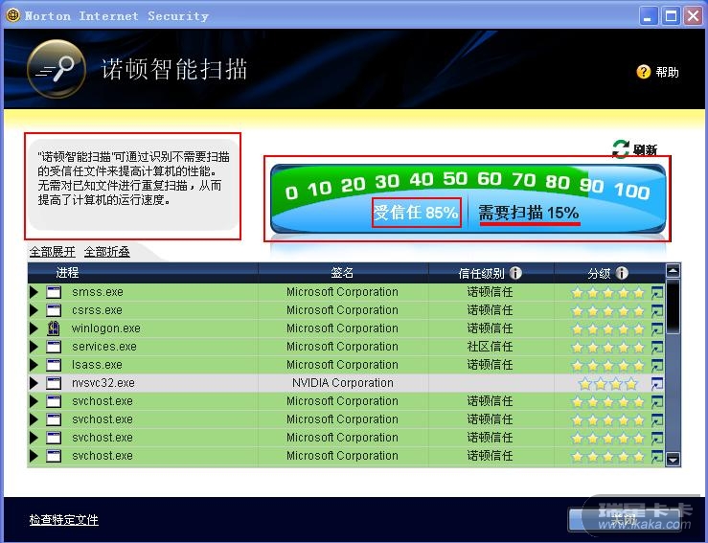Open details icon for winlogon.exe row
The image size is (708, 543).
pyautogui.click(x=657, y=329)
